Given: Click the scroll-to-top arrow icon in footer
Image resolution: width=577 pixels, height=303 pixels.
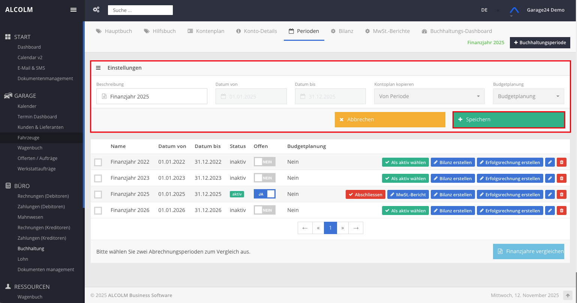Looking at the screenshot, I should coord(568,295).
